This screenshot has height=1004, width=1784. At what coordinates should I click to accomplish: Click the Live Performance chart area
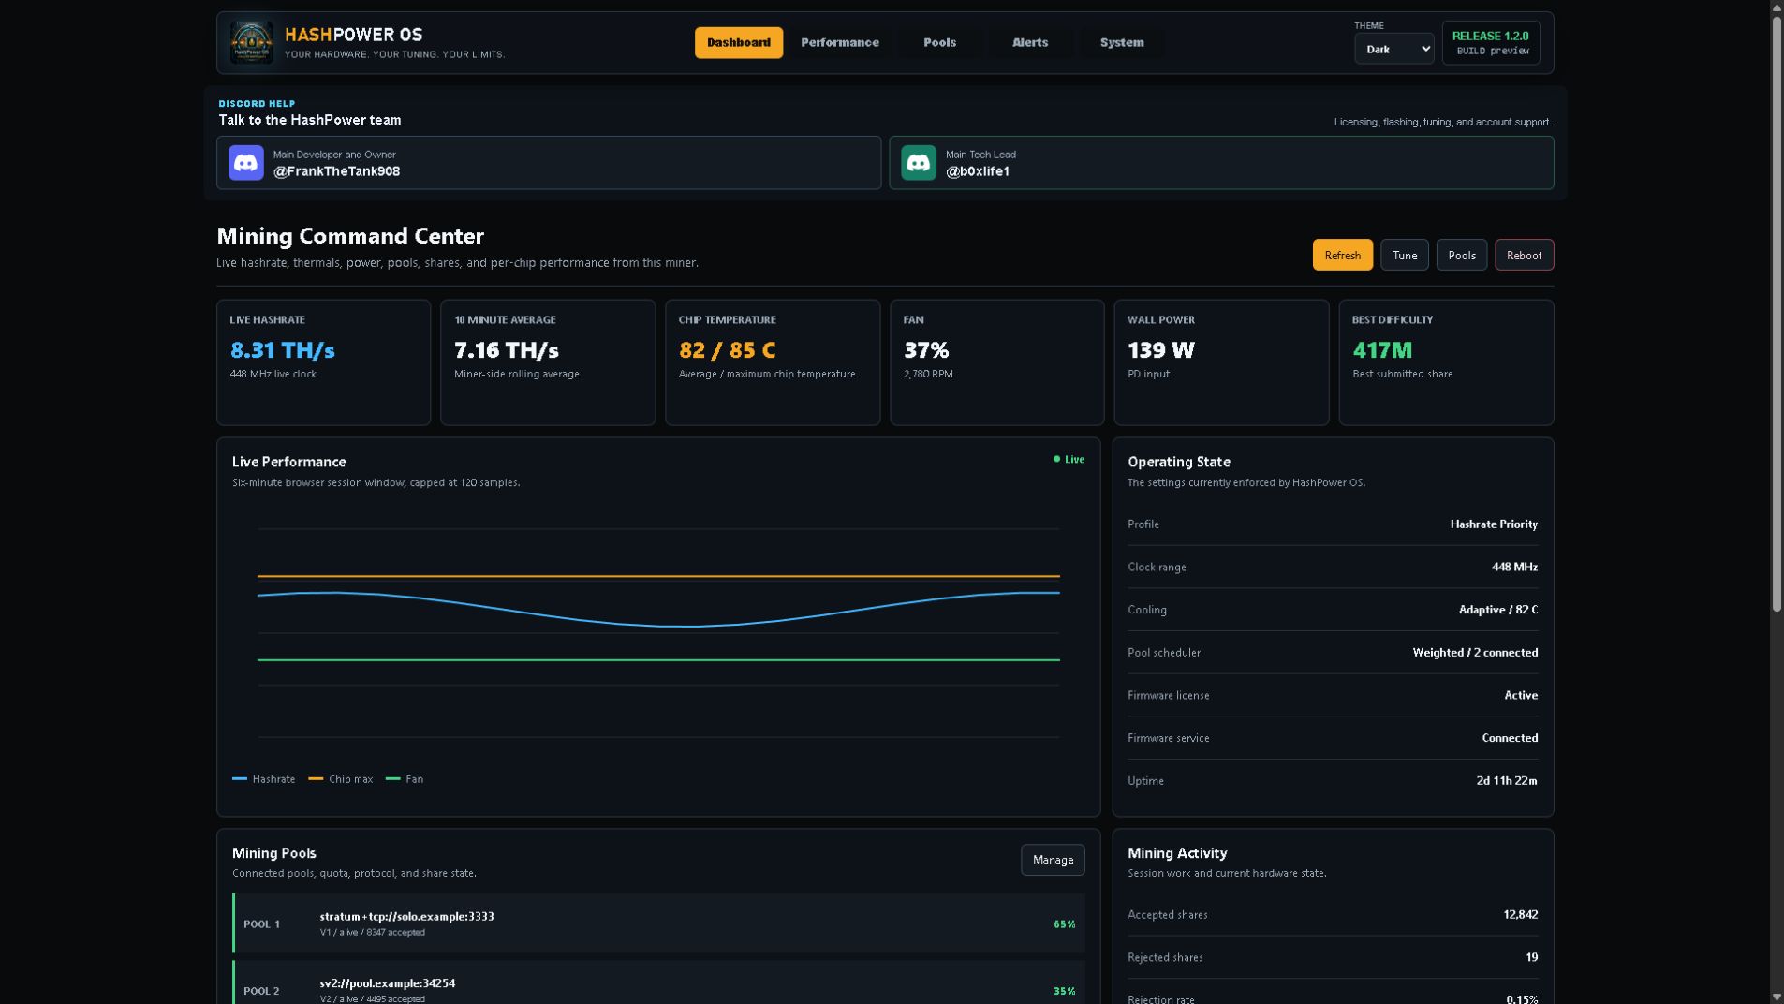click(658, 633)
